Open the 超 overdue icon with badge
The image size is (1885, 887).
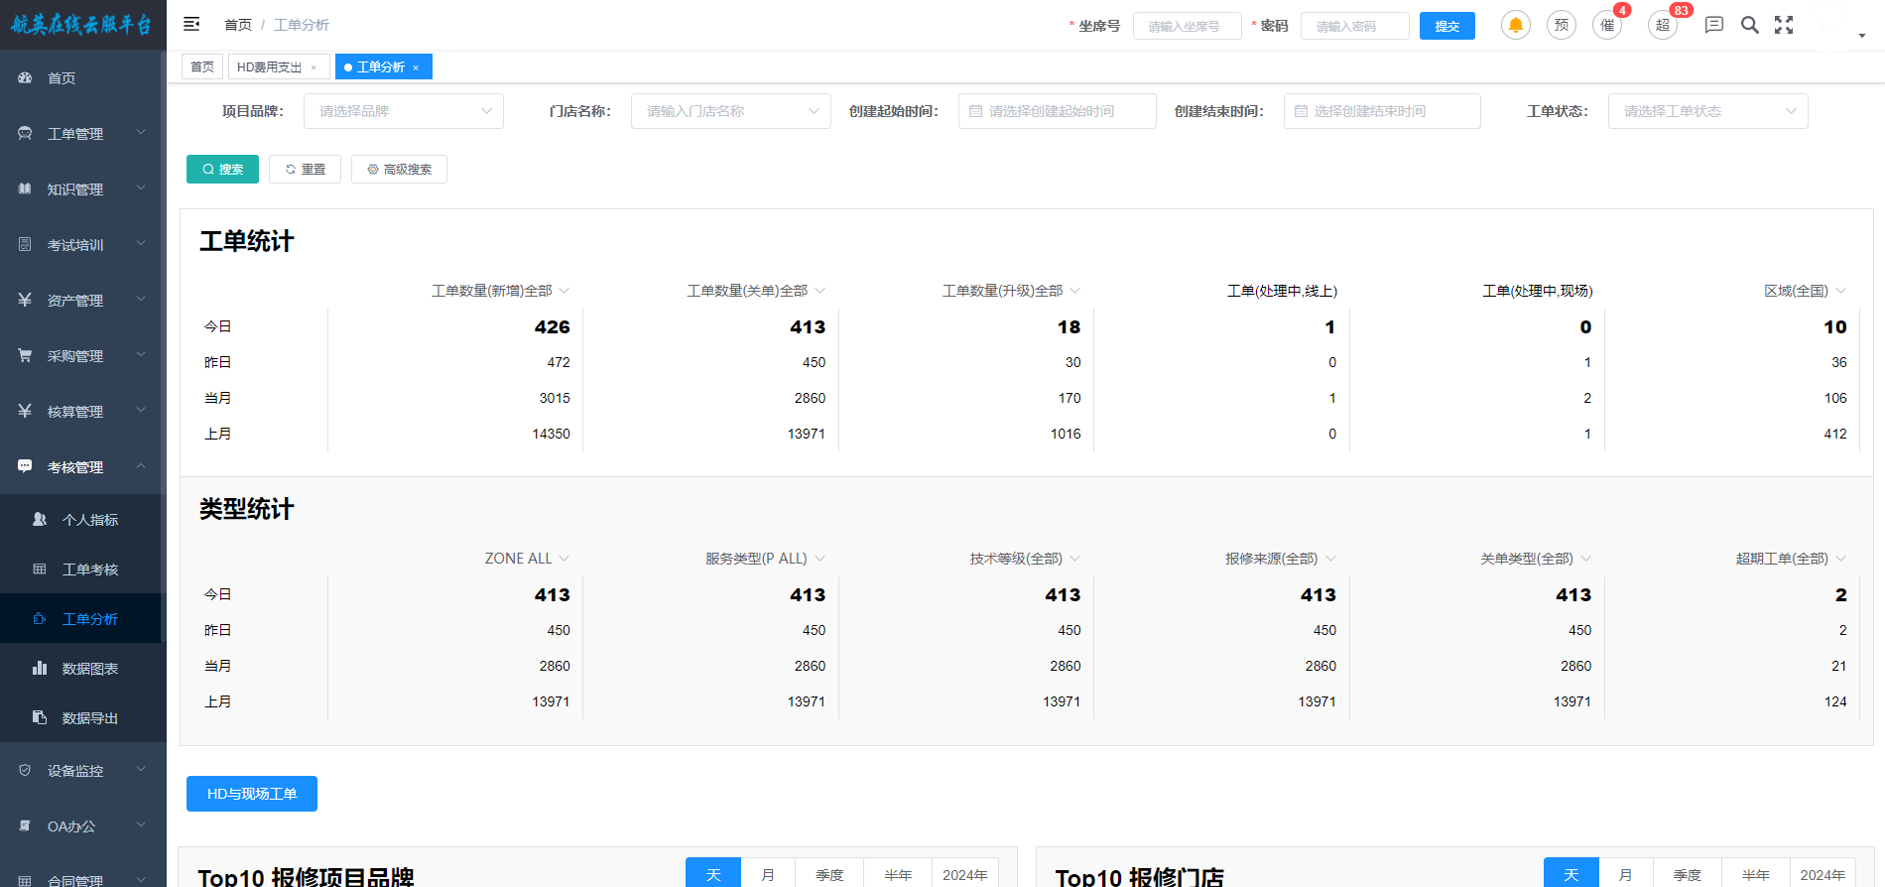pyautogui.click(x=1663, y=26)
